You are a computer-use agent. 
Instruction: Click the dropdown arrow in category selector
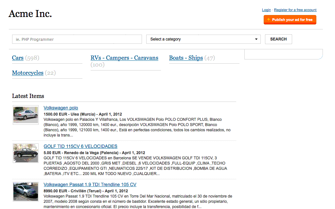pyautogui.click(x=256, y=39)
